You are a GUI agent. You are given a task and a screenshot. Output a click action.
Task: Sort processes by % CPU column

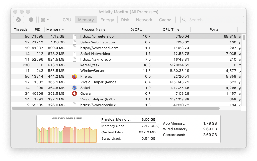[136, 29]
